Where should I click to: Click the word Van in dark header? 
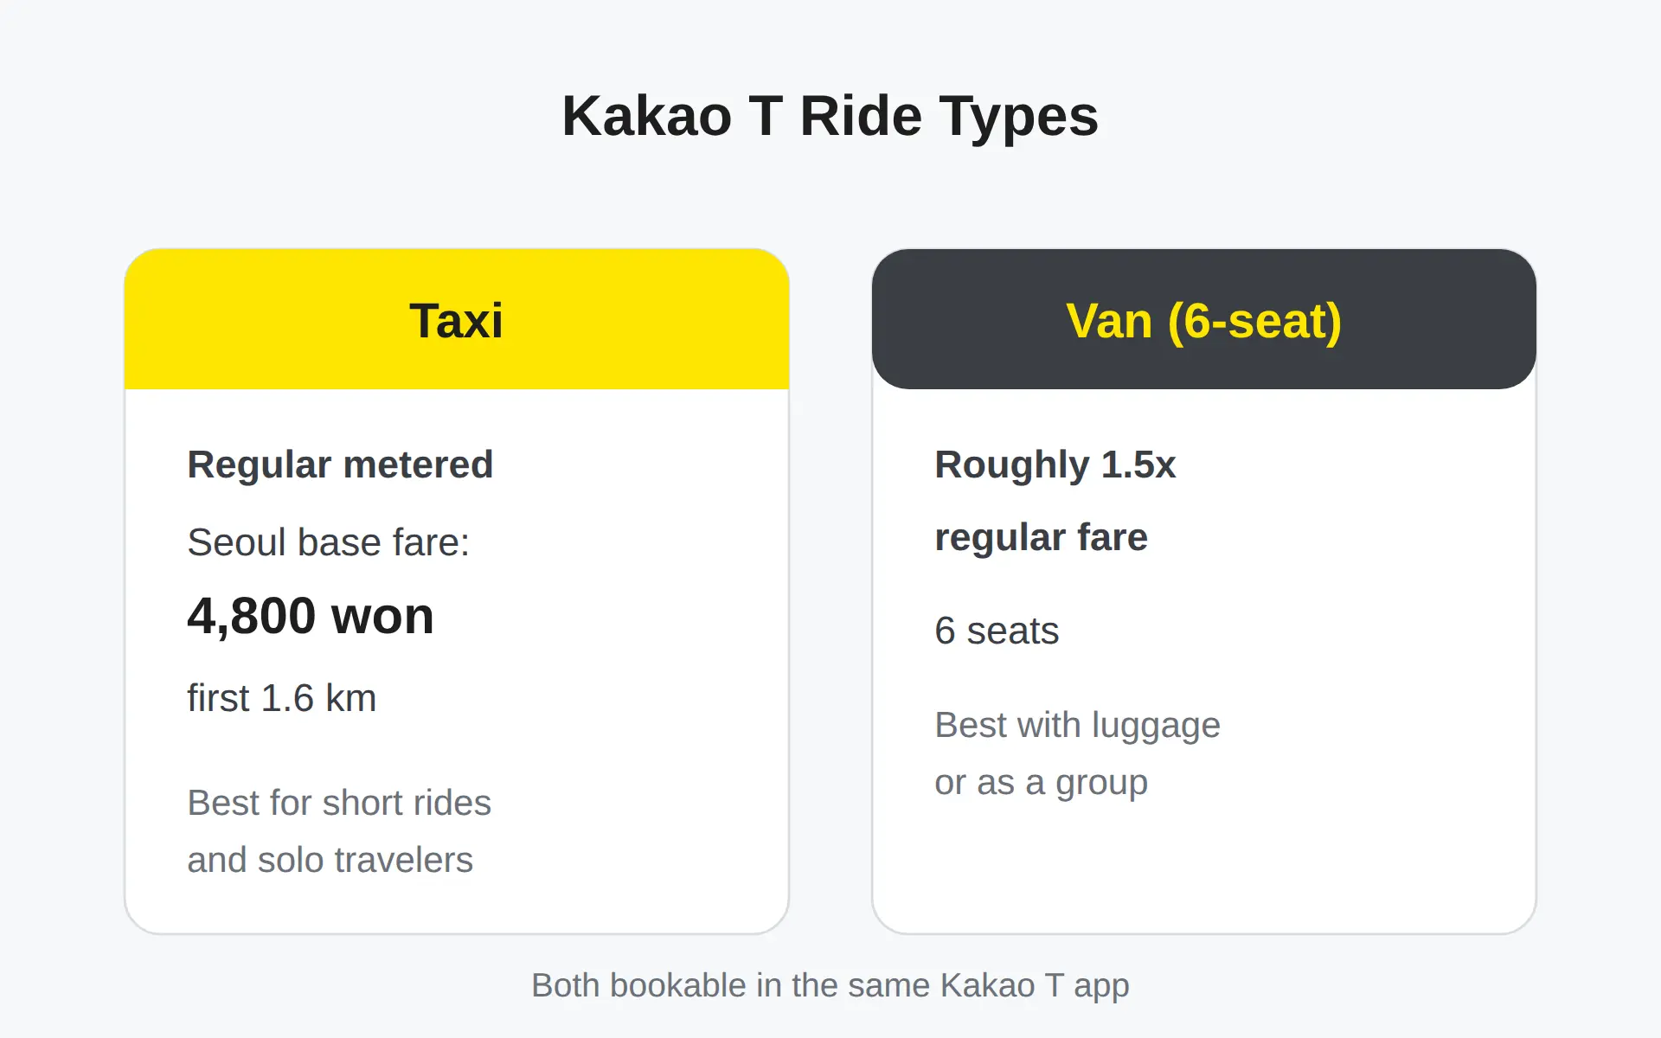point(1109,321)
